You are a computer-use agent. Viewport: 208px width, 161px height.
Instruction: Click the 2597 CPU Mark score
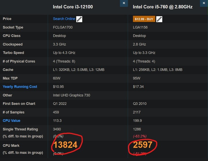point(143,145)
